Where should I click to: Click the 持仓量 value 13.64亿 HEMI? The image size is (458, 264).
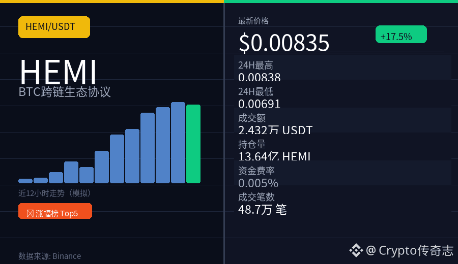pos(274,156)
